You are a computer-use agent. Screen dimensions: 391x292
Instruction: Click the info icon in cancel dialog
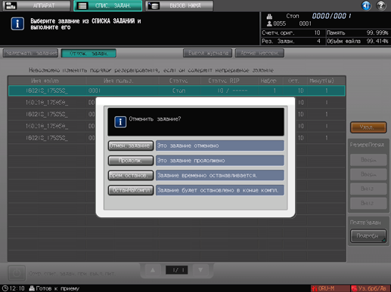coord(120,122)
